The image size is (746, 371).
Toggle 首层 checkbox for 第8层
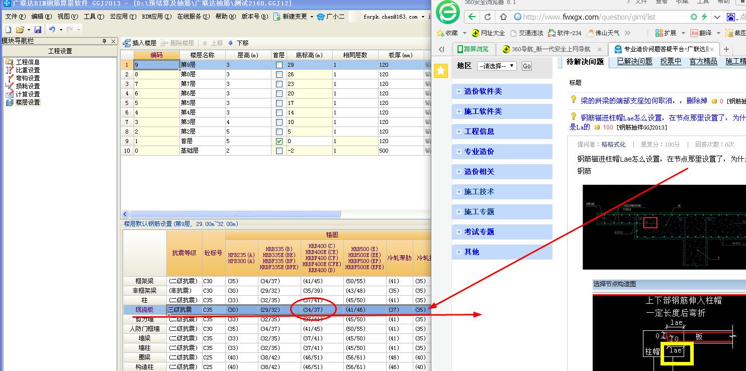[x=279, y=75]
